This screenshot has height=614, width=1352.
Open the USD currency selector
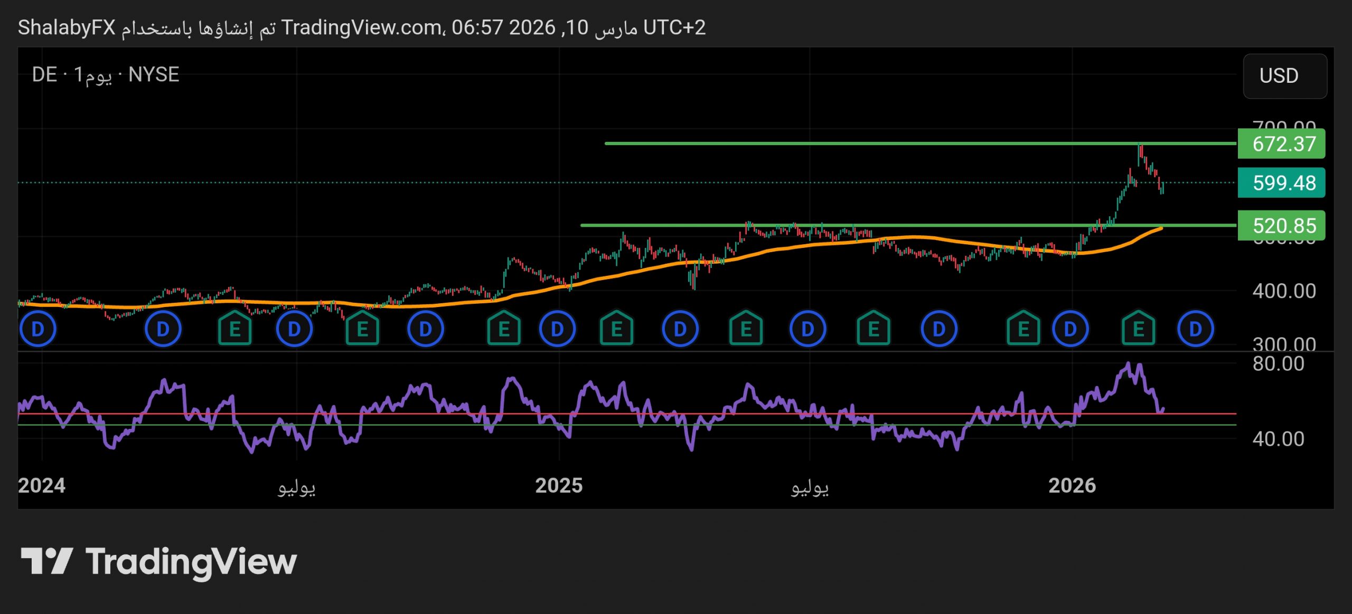coord(1284,76)
